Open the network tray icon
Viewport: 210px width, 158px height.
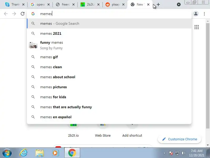click(x=177, y=153)
